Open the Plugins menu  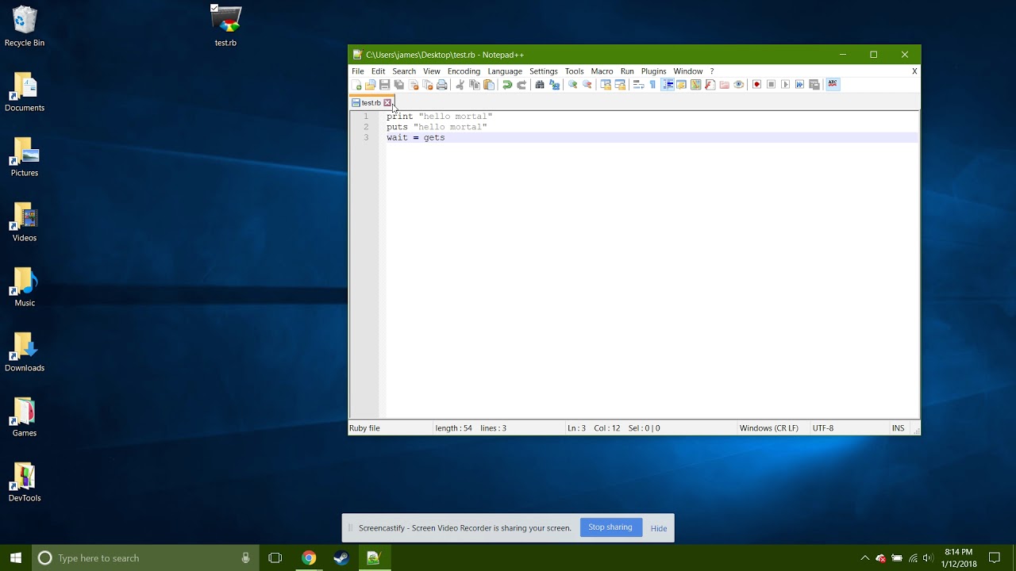[x=653, y=71]
